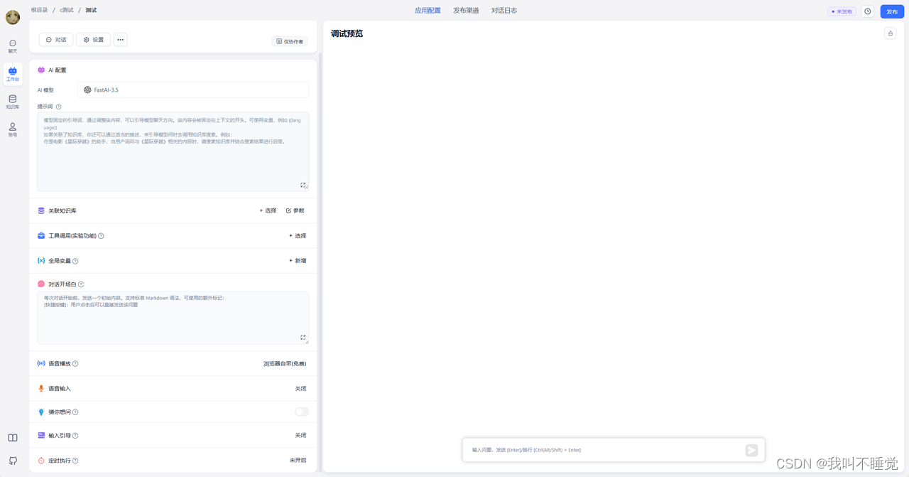909x477 pixels.
Task: Expand the 对话开场白 text area fullscreen icon
Action: [303, 338]
